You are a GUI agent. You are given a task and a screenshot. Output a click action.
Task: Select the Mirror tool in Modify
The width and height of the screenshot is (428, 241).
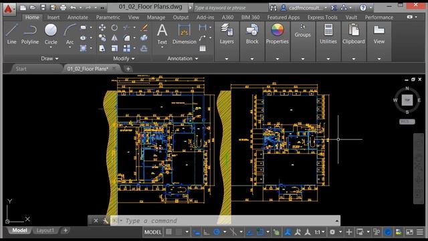114,37
